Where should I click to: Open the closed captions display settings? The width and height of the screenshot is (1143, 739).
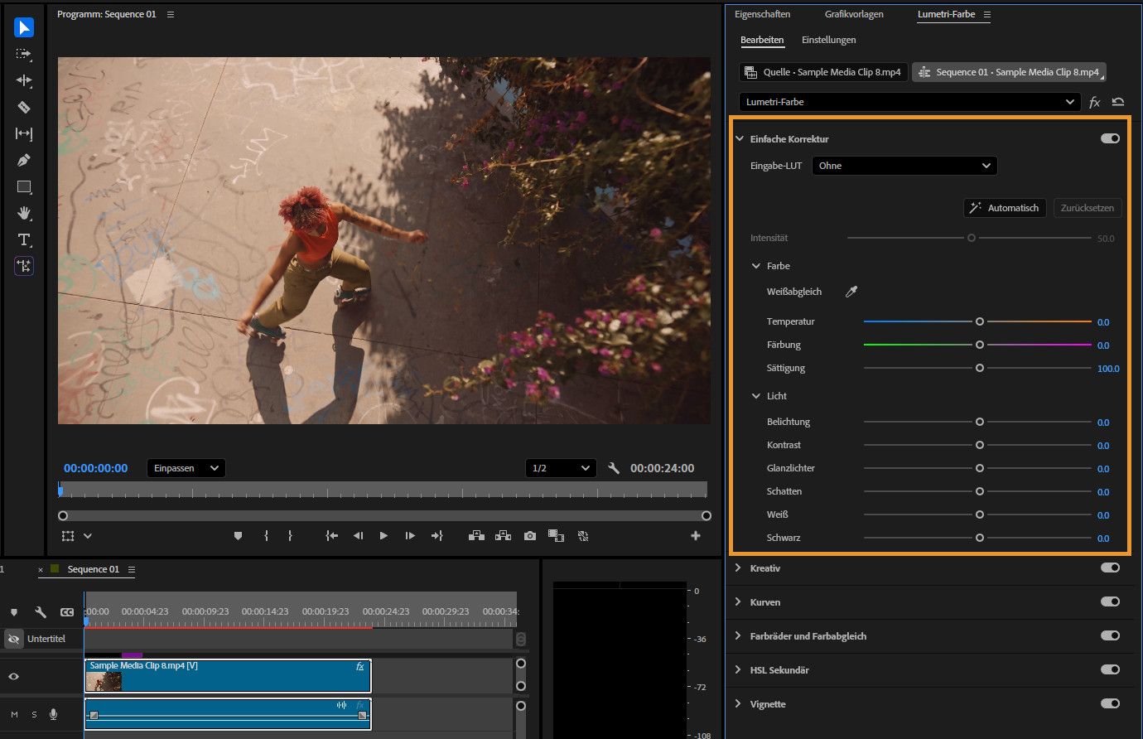(66, 611)
